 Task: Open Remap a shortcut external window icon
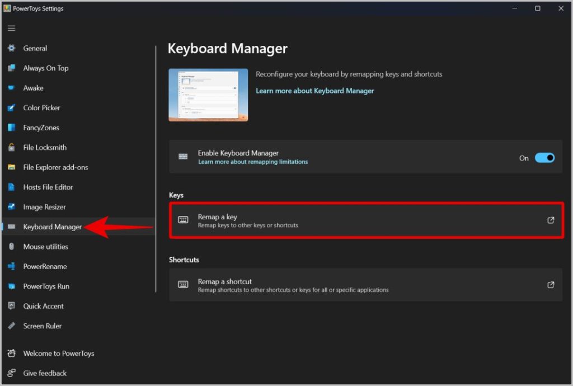(x=551, y=285)
